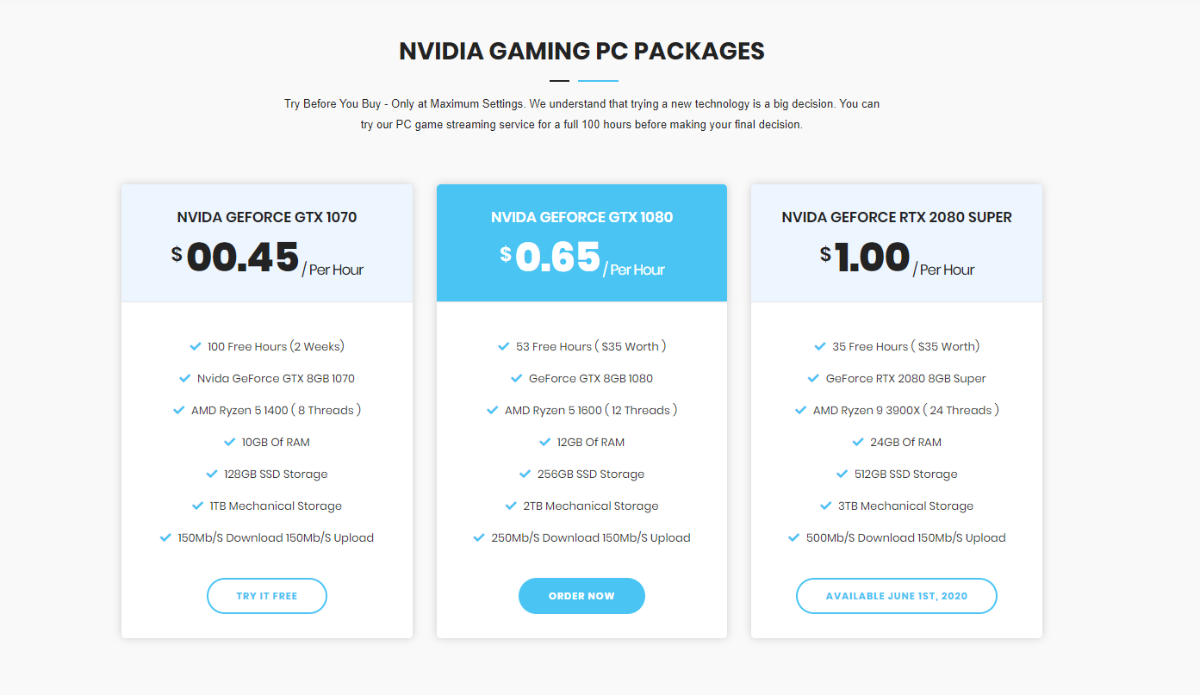Click checkmark by AMD Ryzen 5 1600
Screen dimensions: 1200x695
pyautogui.click(x=493, y=410)
